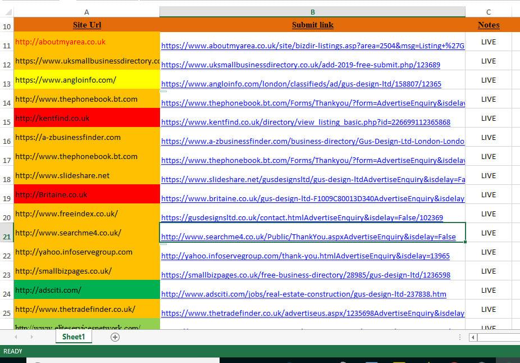This screenshot has height=363, width=520.
Task: Select the red Britaine.co.uk cell
Action: pyautogui.click(x=86, y=194)
